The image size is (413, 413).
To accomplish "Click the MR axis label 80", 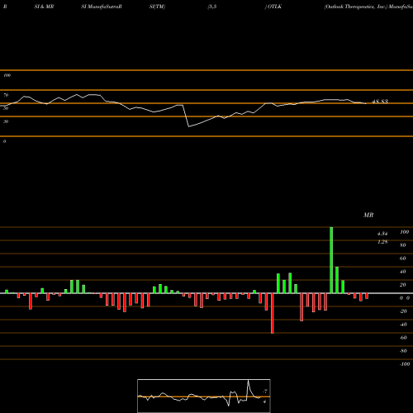I will point(403,245).
